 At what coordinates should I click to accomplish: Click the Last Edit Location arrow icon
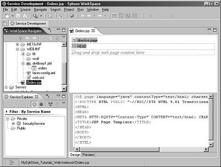[x=83, y=16]
